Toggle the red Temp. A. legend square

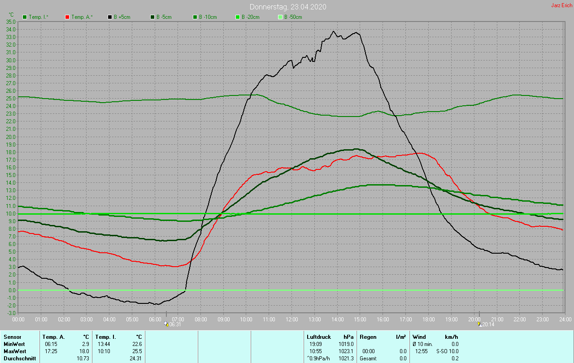67,17
